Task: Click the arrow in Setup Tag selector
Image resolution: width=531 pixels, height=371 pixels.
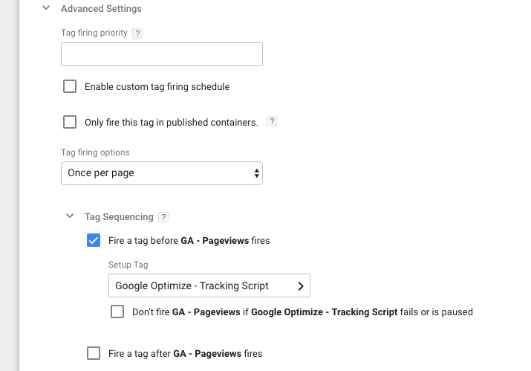Action: [x=300, y=286]
